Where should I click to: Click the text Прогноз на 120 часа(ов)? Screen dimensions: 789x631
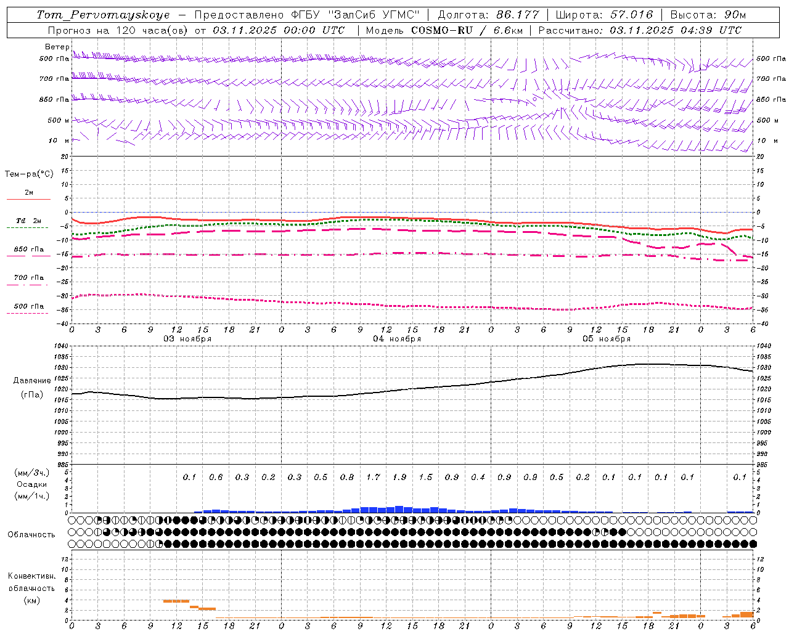pos(118,30)
